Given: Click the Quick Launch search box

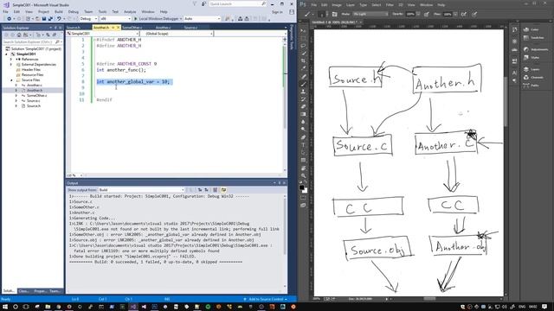Looking at the screenshot, I should pyautogui.click(x=237, y=3).
